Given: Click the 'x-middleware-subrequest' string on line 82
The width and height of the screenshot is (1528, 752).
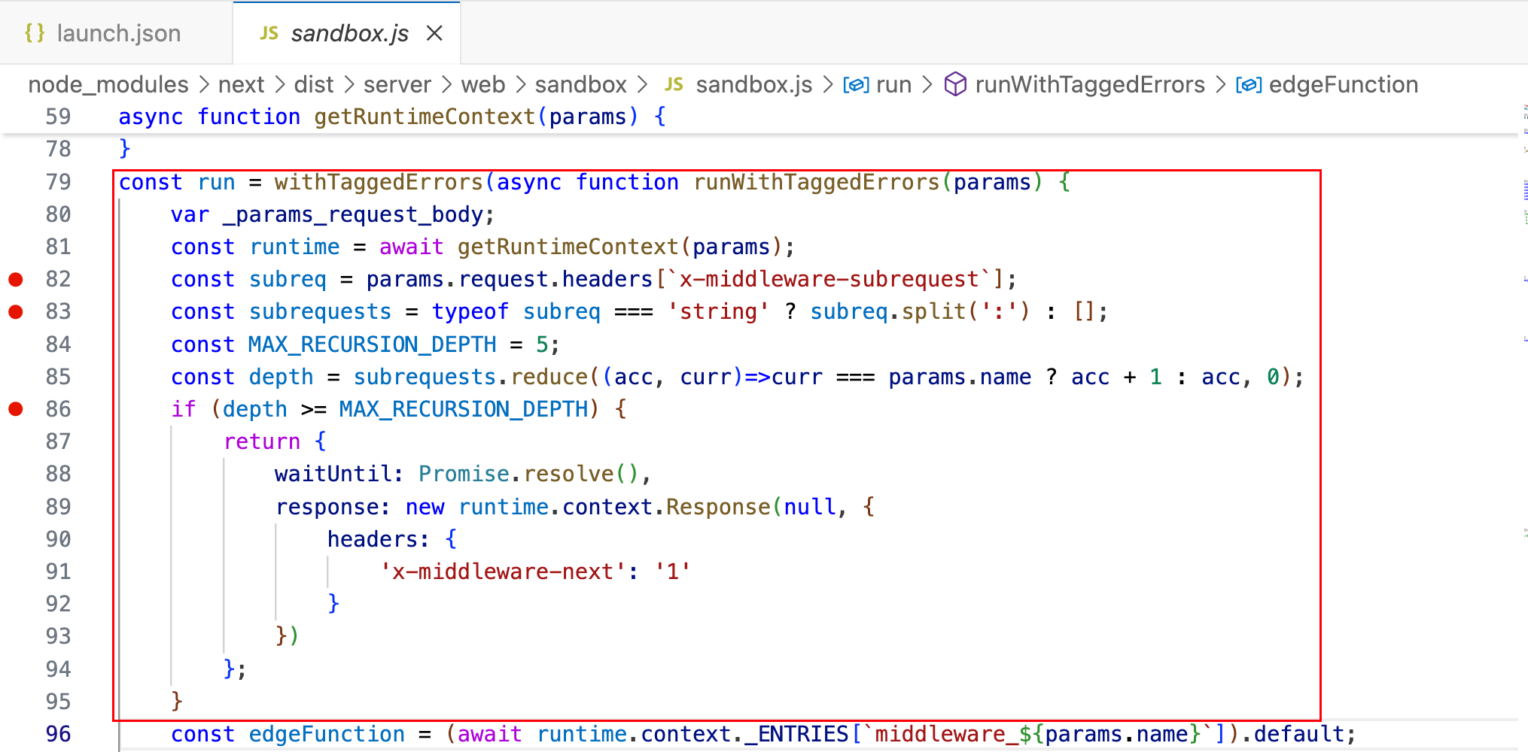Looking at the screenshot, I should [829, 279].
